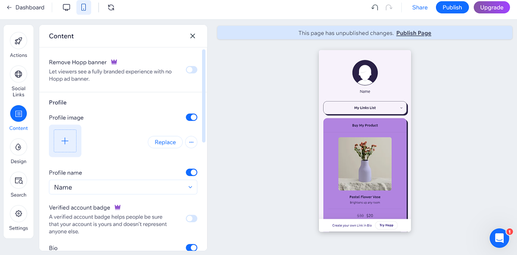The width and height of the screenshot is (517, 255).
Task: Toggle the Profile name switch
Action: pyautogui.click(x=191, y=172)
